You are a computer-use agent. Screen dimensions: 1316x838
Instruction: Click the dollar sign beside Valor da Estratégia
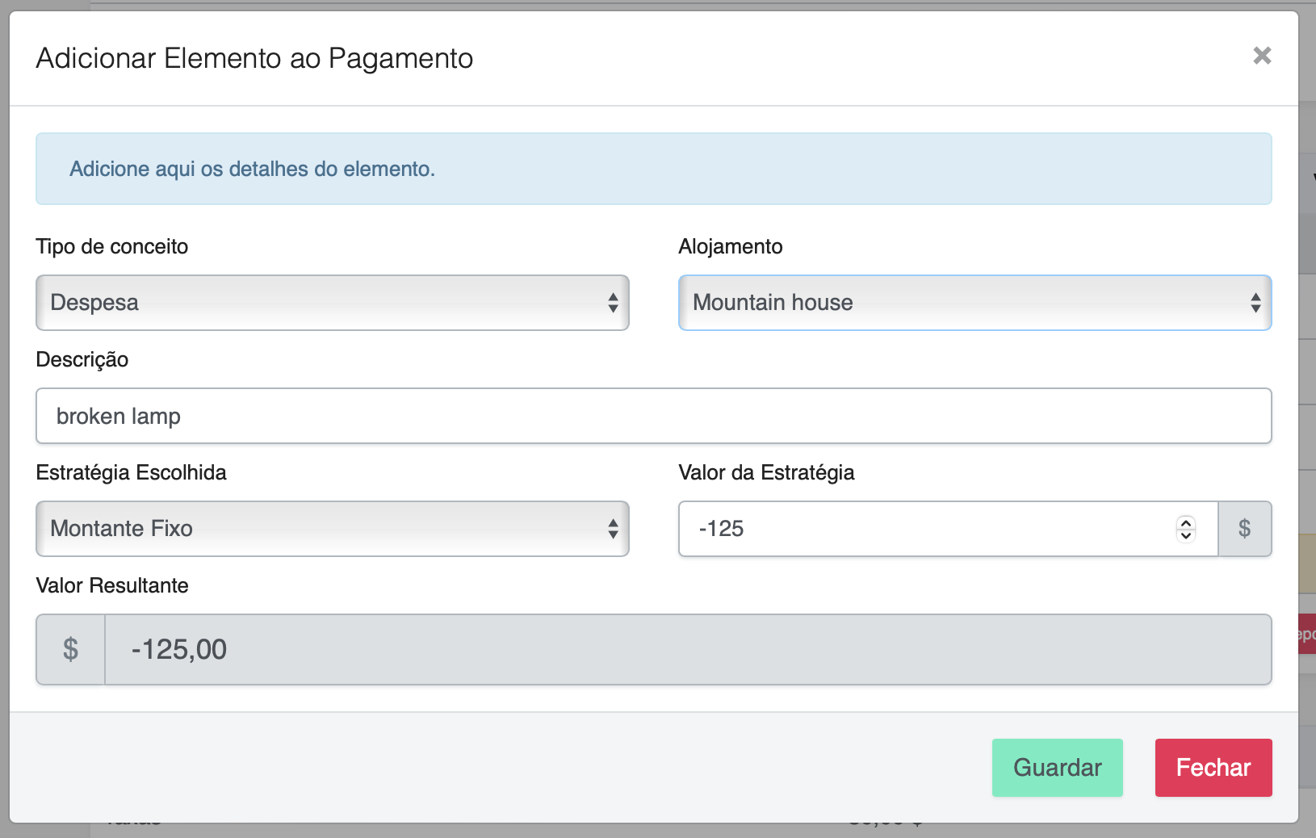click(1244, 529)
